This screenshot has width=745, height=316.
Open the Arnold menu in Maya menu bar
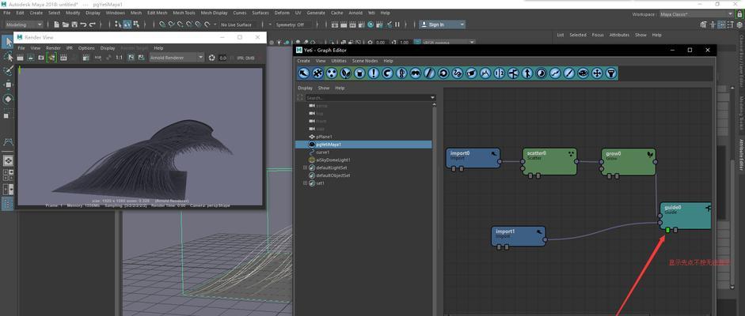click(355, 13)
